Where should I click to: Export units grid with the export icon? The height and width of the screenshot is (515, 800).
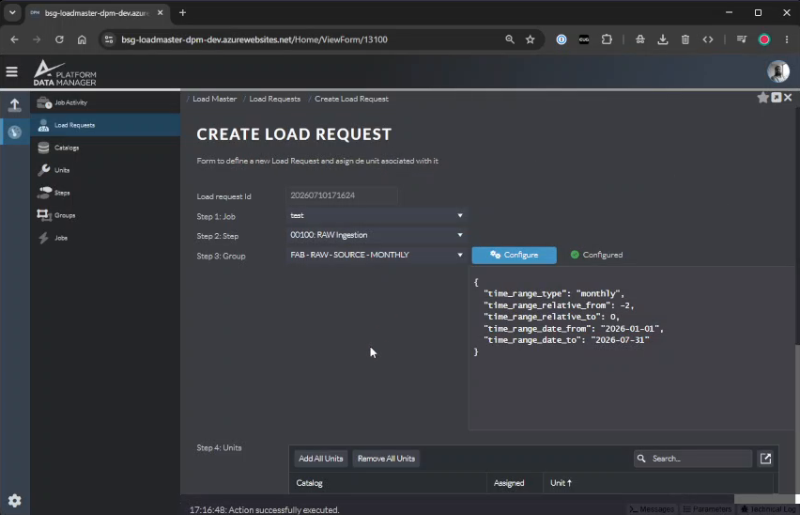click(765, 459)
